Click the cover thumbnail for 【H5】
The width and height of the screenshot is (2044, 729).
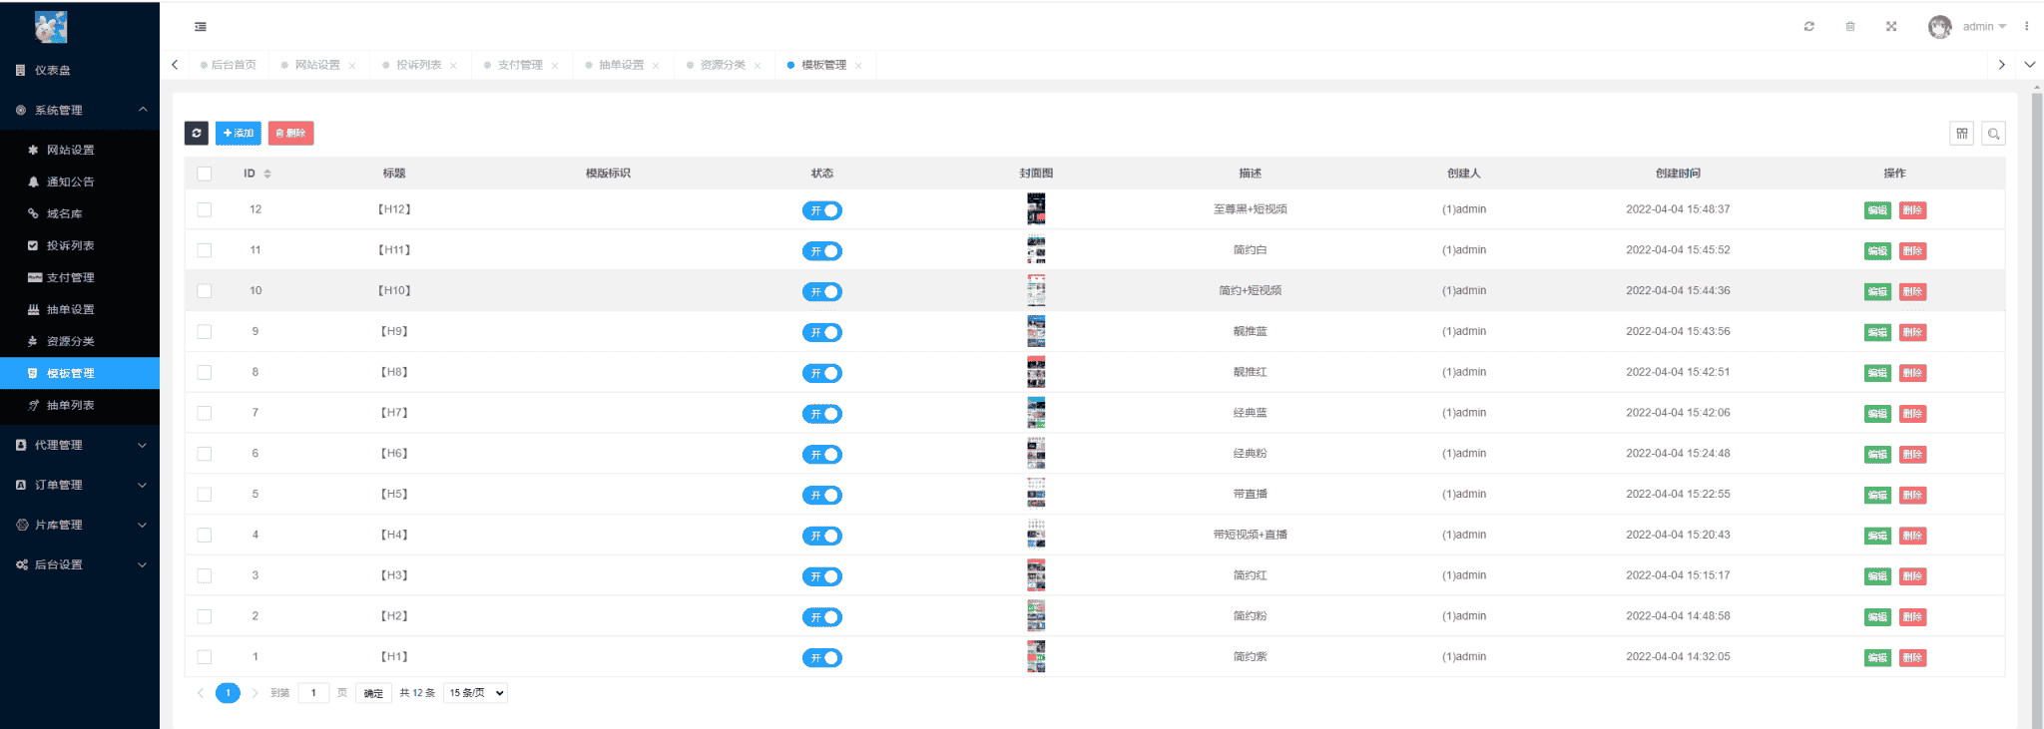pos(1036,494)
